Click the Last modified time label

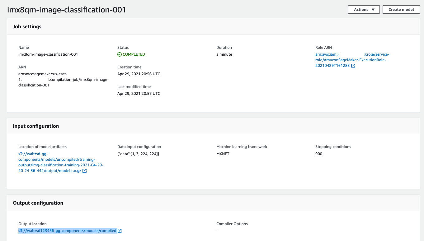click(134, 87)
